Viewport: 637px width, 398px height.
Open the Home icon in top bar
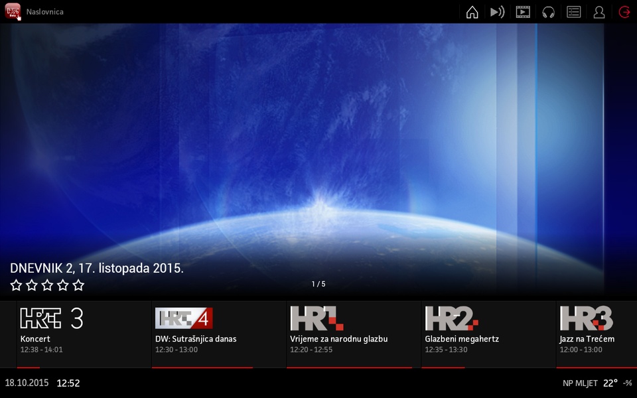(x=472, y=12)
